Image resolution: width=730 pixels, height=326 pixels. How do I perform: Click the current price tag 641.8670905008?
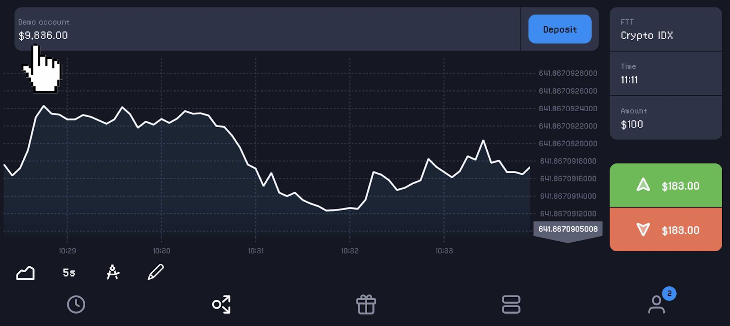pyautogui.click(x=568, y=229)
